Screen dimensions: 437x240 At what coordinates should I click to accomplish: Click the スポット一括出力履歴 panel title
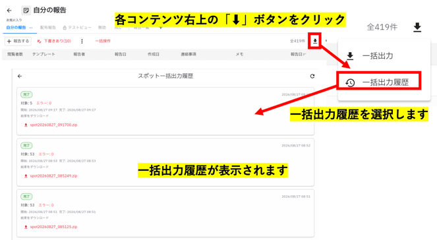pyautogui.click(x=165, y=76)
